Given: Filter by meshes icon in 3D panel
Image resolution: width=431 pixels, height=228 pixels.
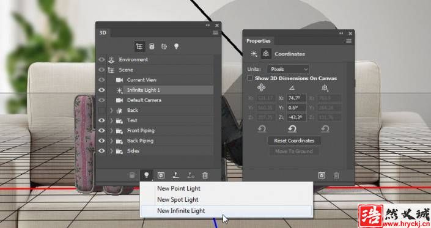Looking at the screenshot, I should pyautogui.click(x=152, y=46).
